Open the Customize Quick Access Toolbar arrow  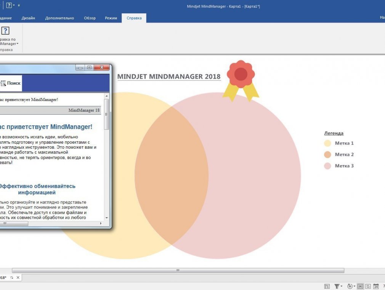(19, 5)
